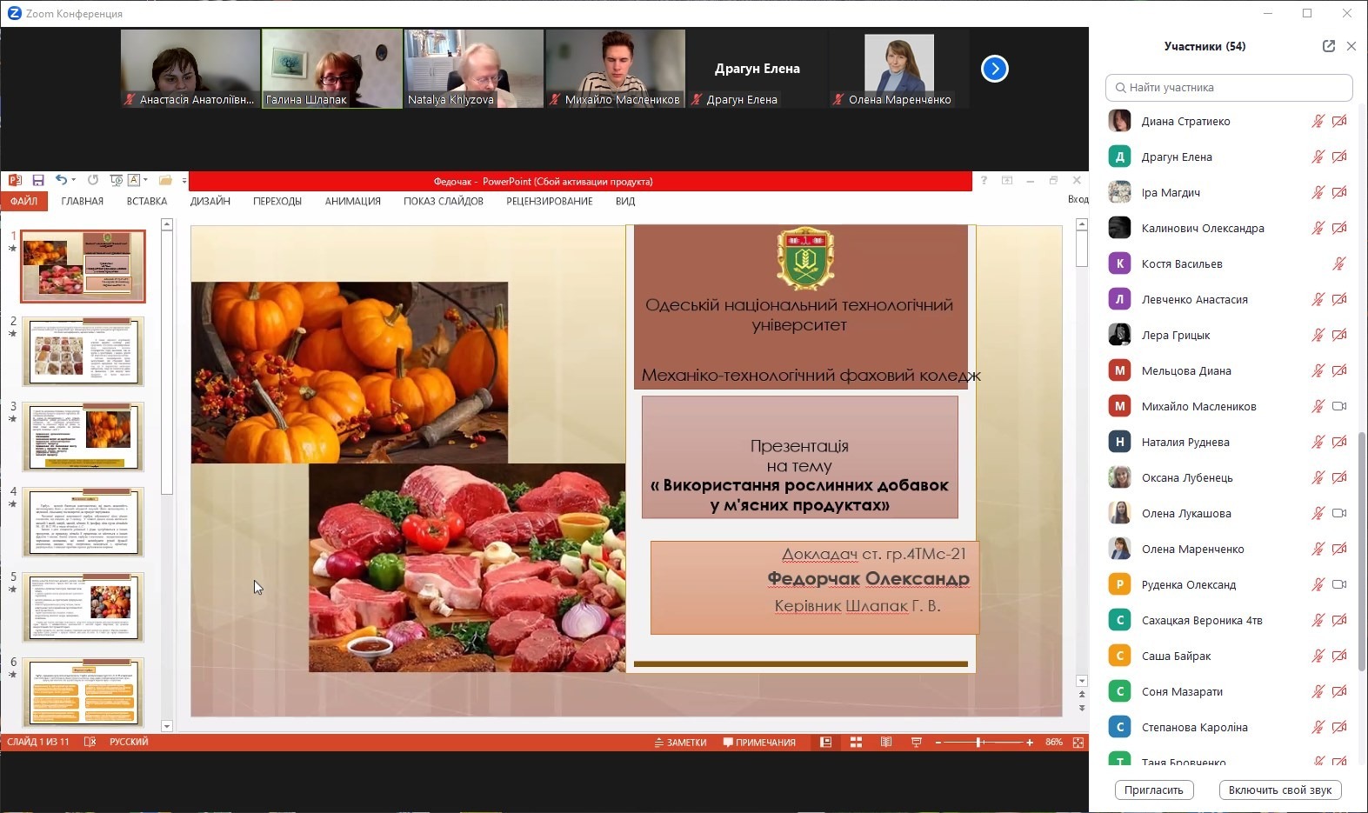Open the РЕЦЕНЗИРОВАНИЕ ribbon tab
The image size is (1368, 813).
(550, 201)
